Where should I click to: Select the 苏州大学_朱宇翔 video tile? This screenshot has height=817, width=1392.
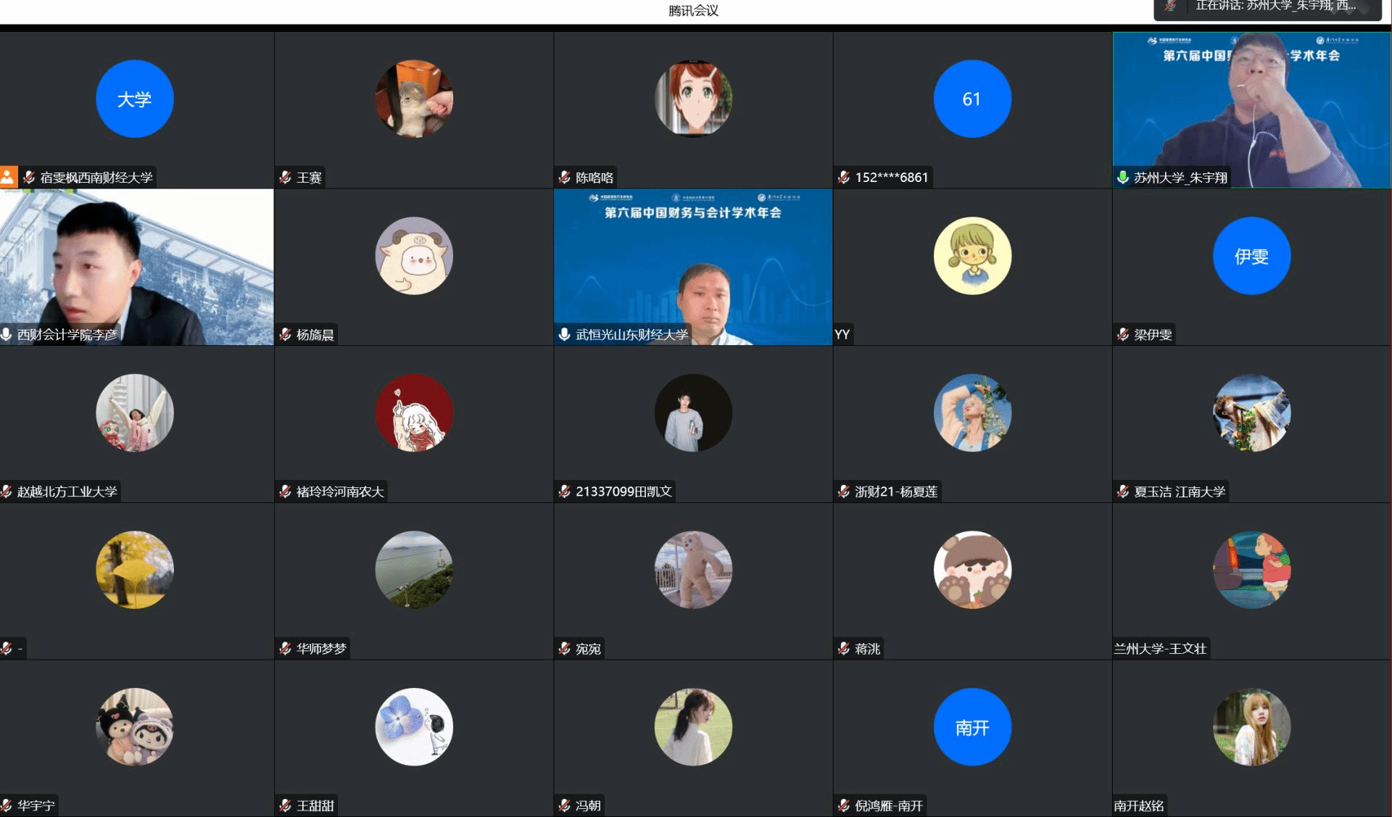(1251, 109)
